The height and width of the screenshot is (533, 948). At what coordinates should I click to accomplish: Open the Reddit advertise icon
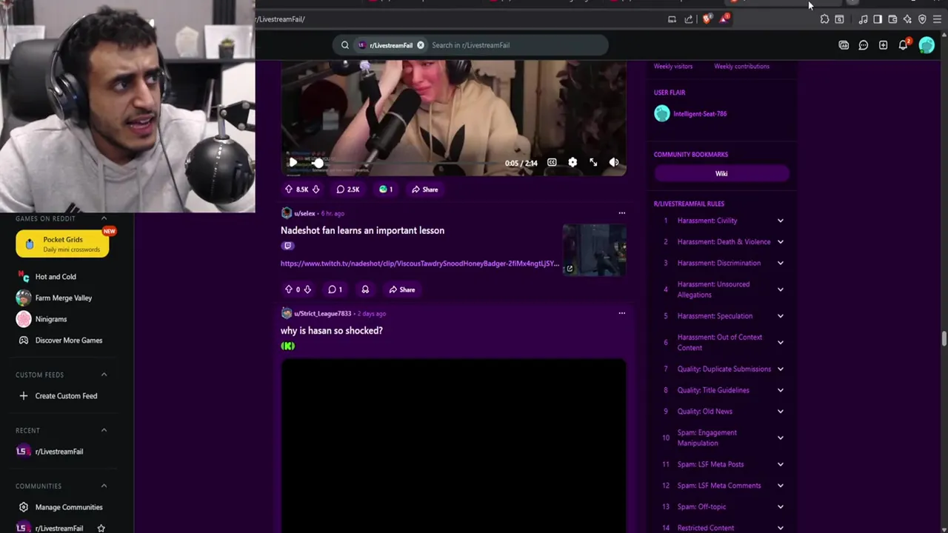[844, 45]
